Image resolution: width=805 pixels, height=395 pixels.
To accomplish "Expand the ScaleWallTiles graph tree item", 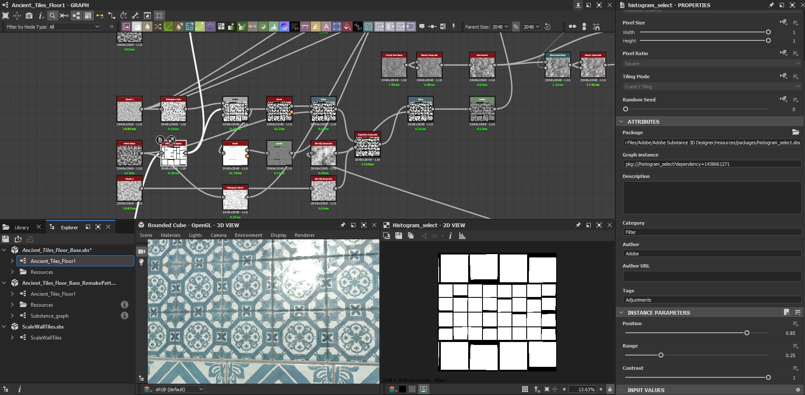I will [x=12, y=337].
